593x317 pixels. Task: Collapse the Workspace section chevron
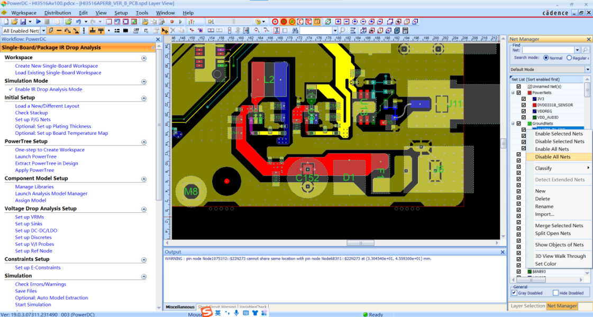coord(144,58)
